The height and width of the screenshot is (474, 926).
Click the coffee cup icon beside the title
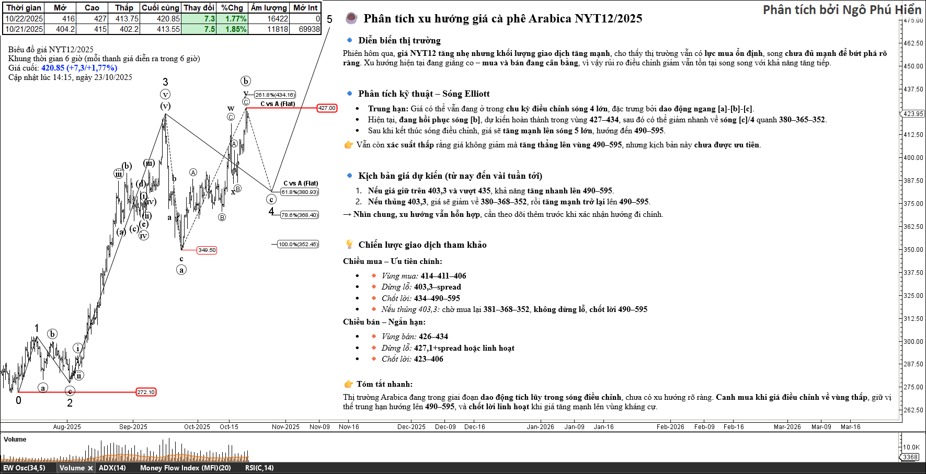point(351,19)
